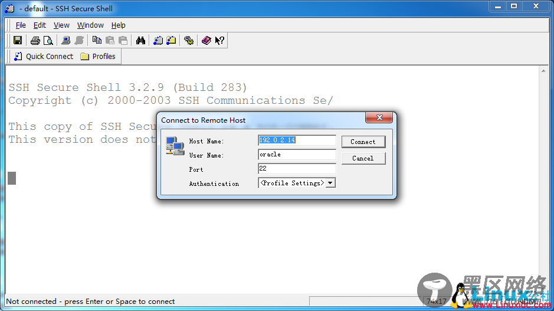Click the Save toolbar icon
The width and height of the screenshot is (554, 311).
point(18,40)
